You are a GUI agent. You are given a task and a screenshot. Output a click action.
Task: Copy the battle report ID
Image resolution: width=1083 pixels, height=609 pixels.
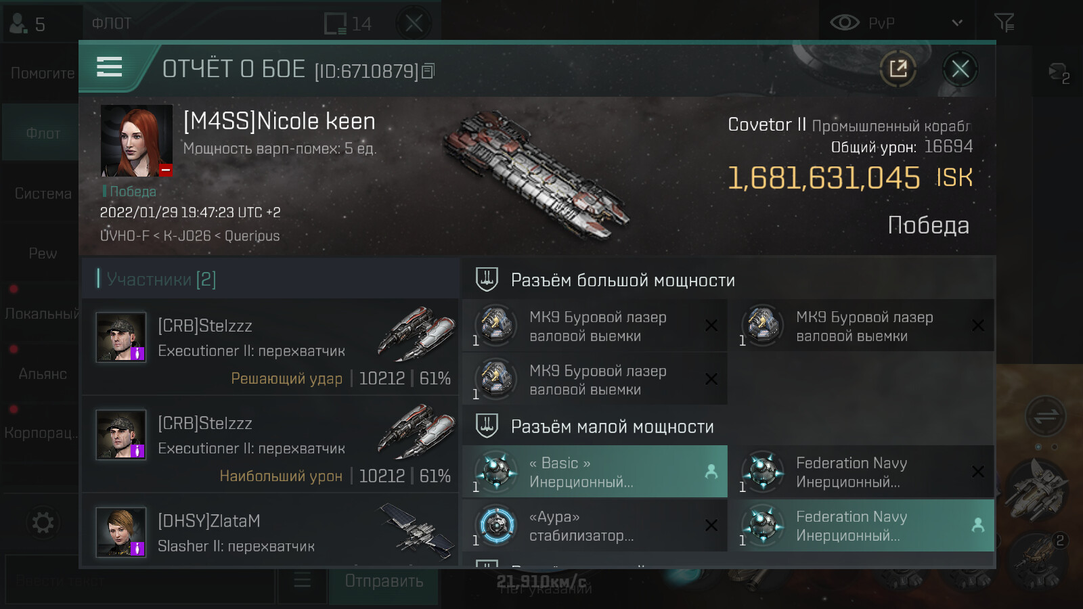point(428,71)
